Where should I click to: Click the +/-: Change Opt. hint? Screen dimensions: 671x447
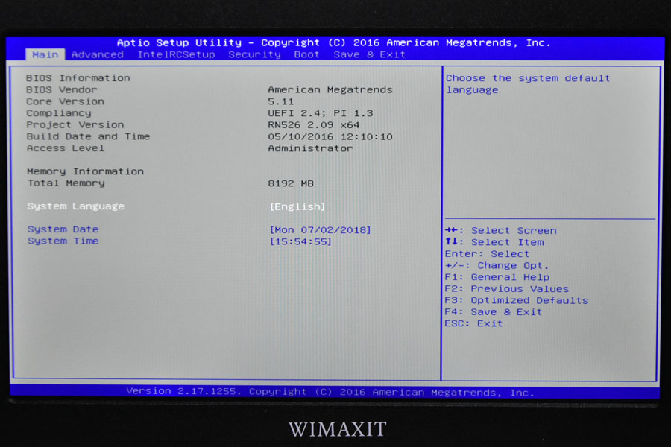pos(497,266)
